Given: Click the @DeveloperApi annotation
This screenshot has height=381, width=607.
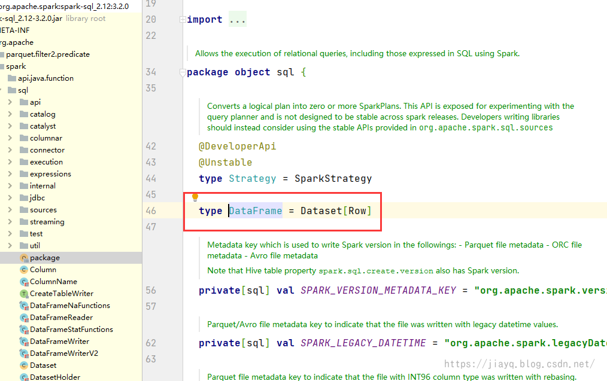Looking at the screenshot, I should click(237, 146).
